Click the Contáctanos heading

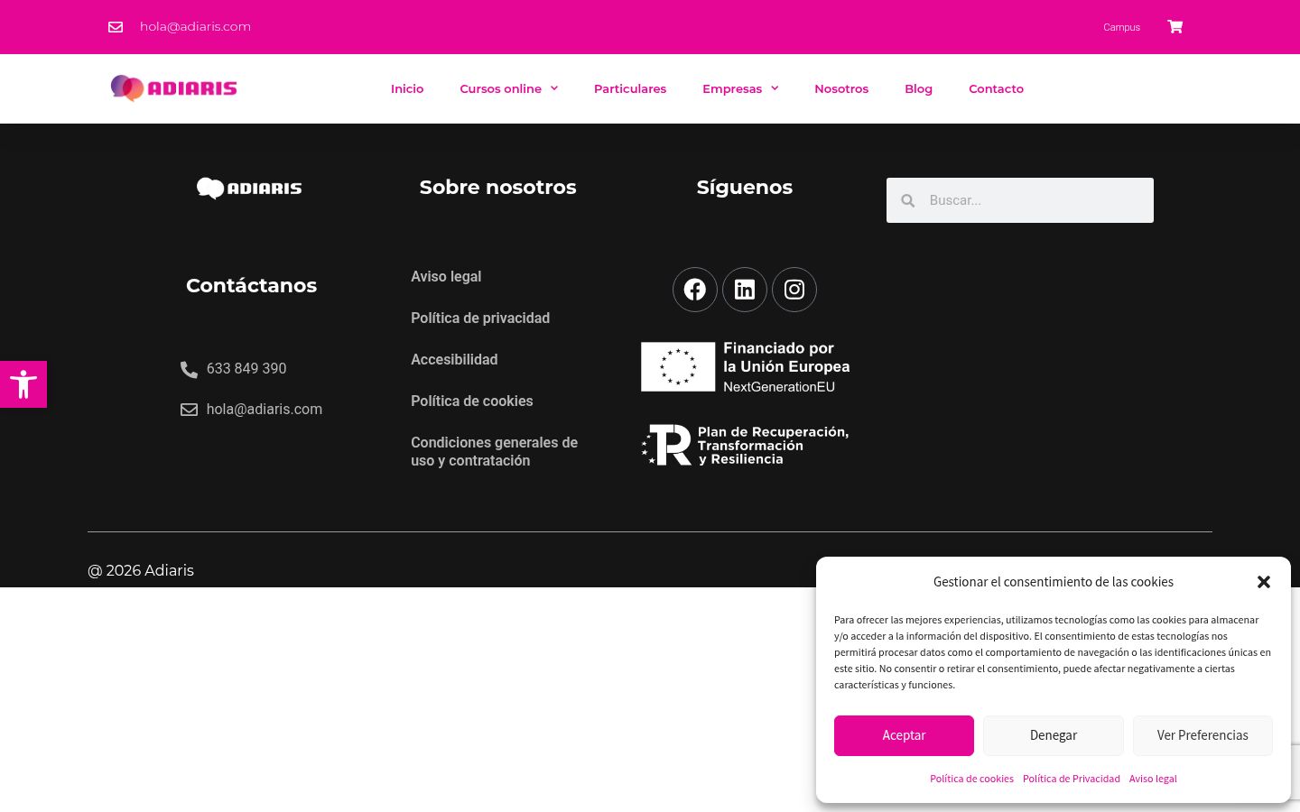(x=251, y=285)
